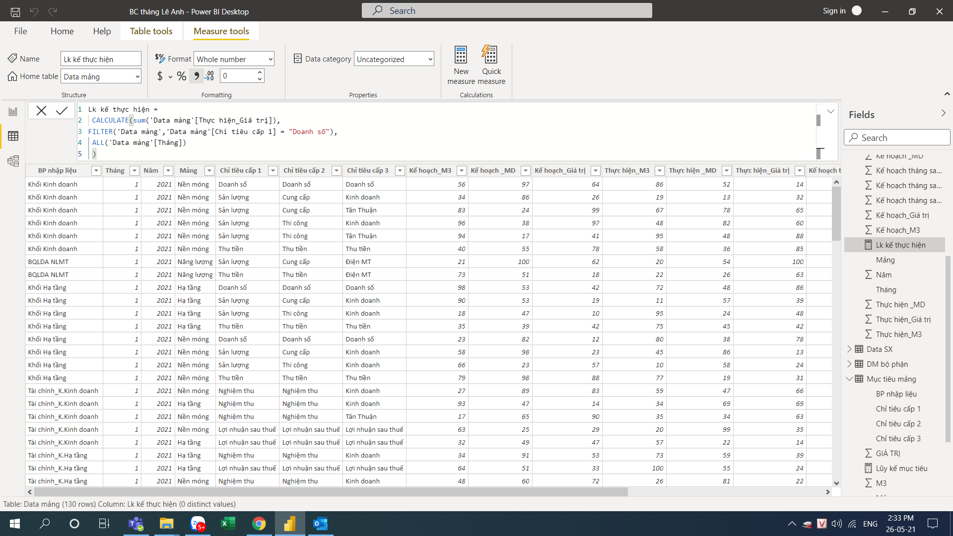Click user account avatar icon

[x=857, y=10]
